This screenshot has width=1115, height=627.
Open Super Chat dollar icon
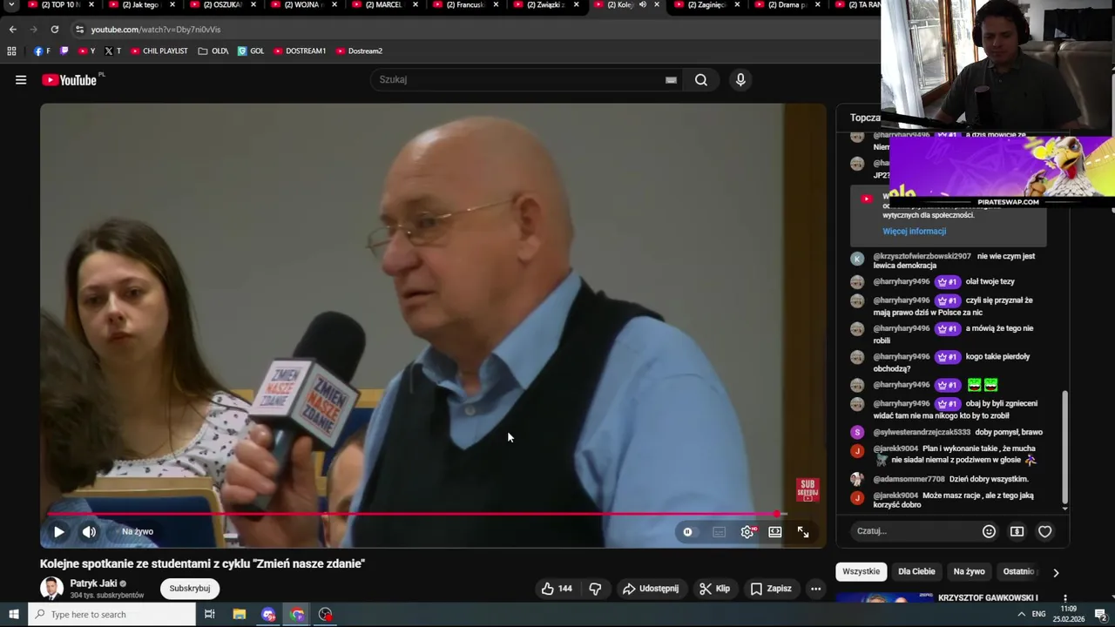(x=1017, y=531)
